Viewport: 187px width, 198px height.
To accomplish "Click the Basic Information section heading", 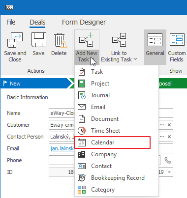I will tap(28, 97).
